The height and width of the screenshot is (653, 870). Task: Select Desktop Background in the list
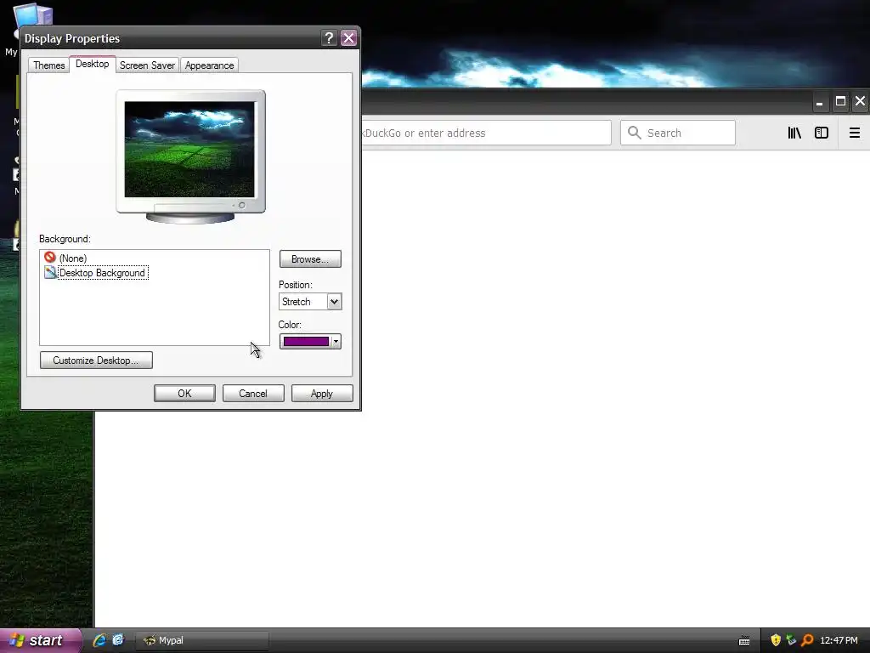click(x=102, y=273)
